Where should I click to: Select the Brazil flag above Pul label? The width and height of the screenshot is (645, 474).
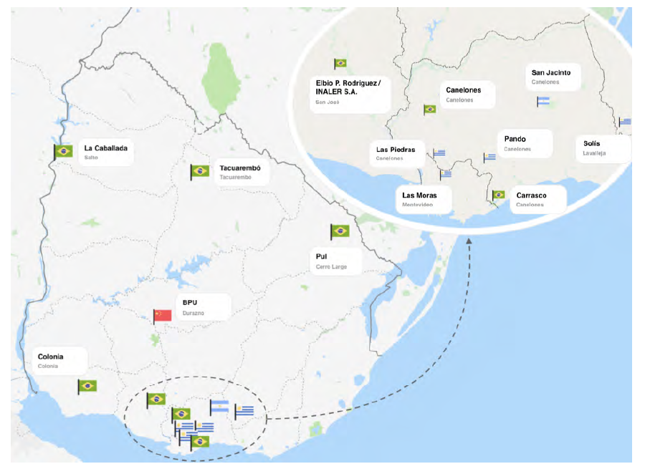pyautogui.click(x=340, y=231)
